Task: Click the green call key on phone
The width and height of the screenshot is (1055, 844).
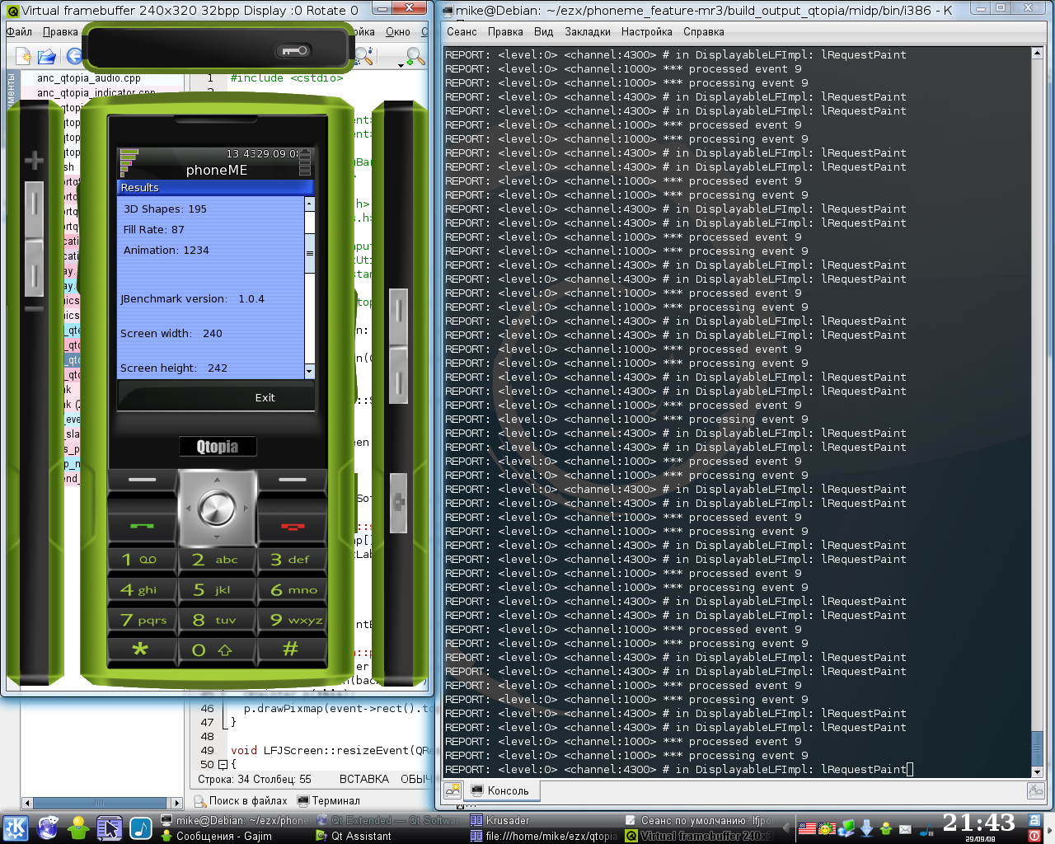Action: coord(143,524)
